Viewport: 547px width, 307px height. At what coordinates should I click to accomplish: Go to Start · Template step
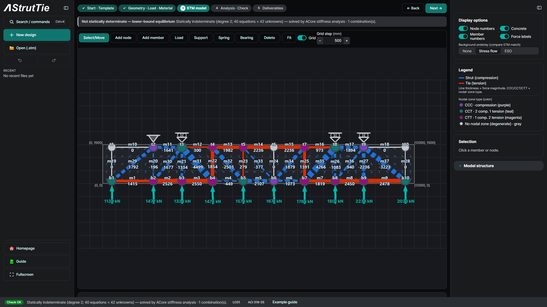point(97,8)
